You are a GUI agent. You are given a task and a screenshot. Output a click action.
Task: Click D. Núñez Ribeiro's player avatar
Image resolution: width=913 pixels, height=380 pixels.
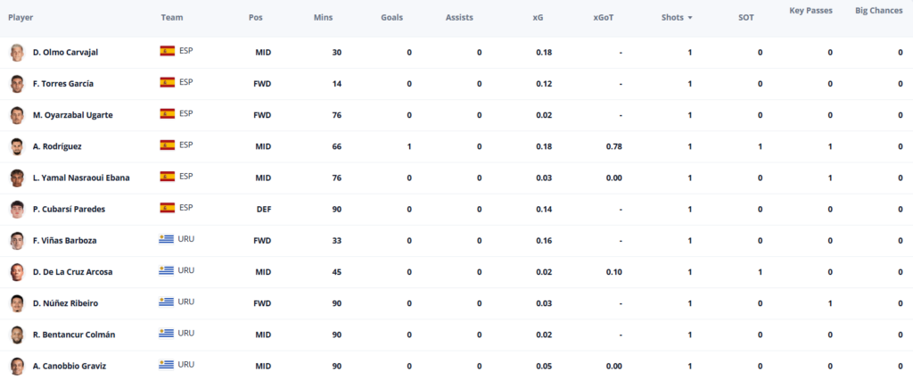tap(17, 303)
